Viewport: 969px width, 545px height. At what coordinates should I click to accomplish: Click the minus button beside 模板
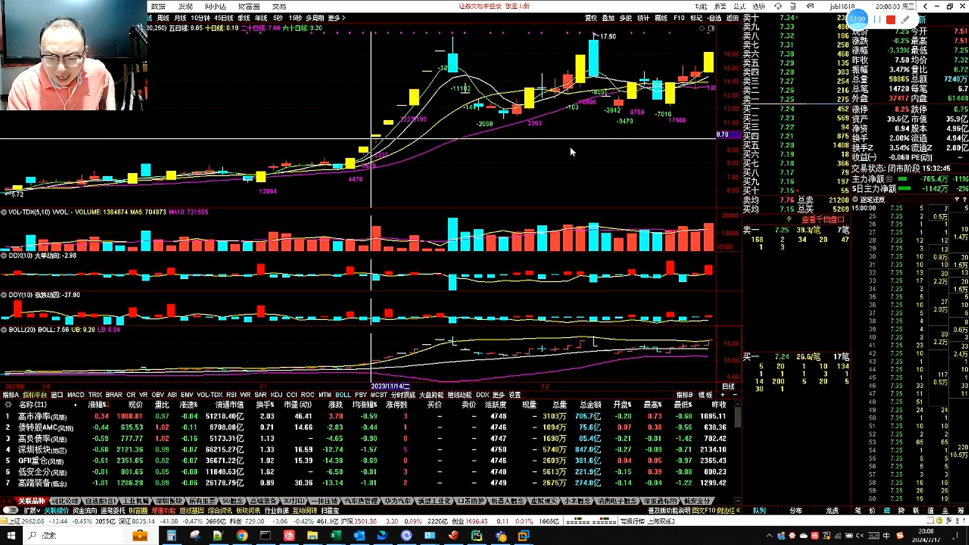[x=734, y=395]
